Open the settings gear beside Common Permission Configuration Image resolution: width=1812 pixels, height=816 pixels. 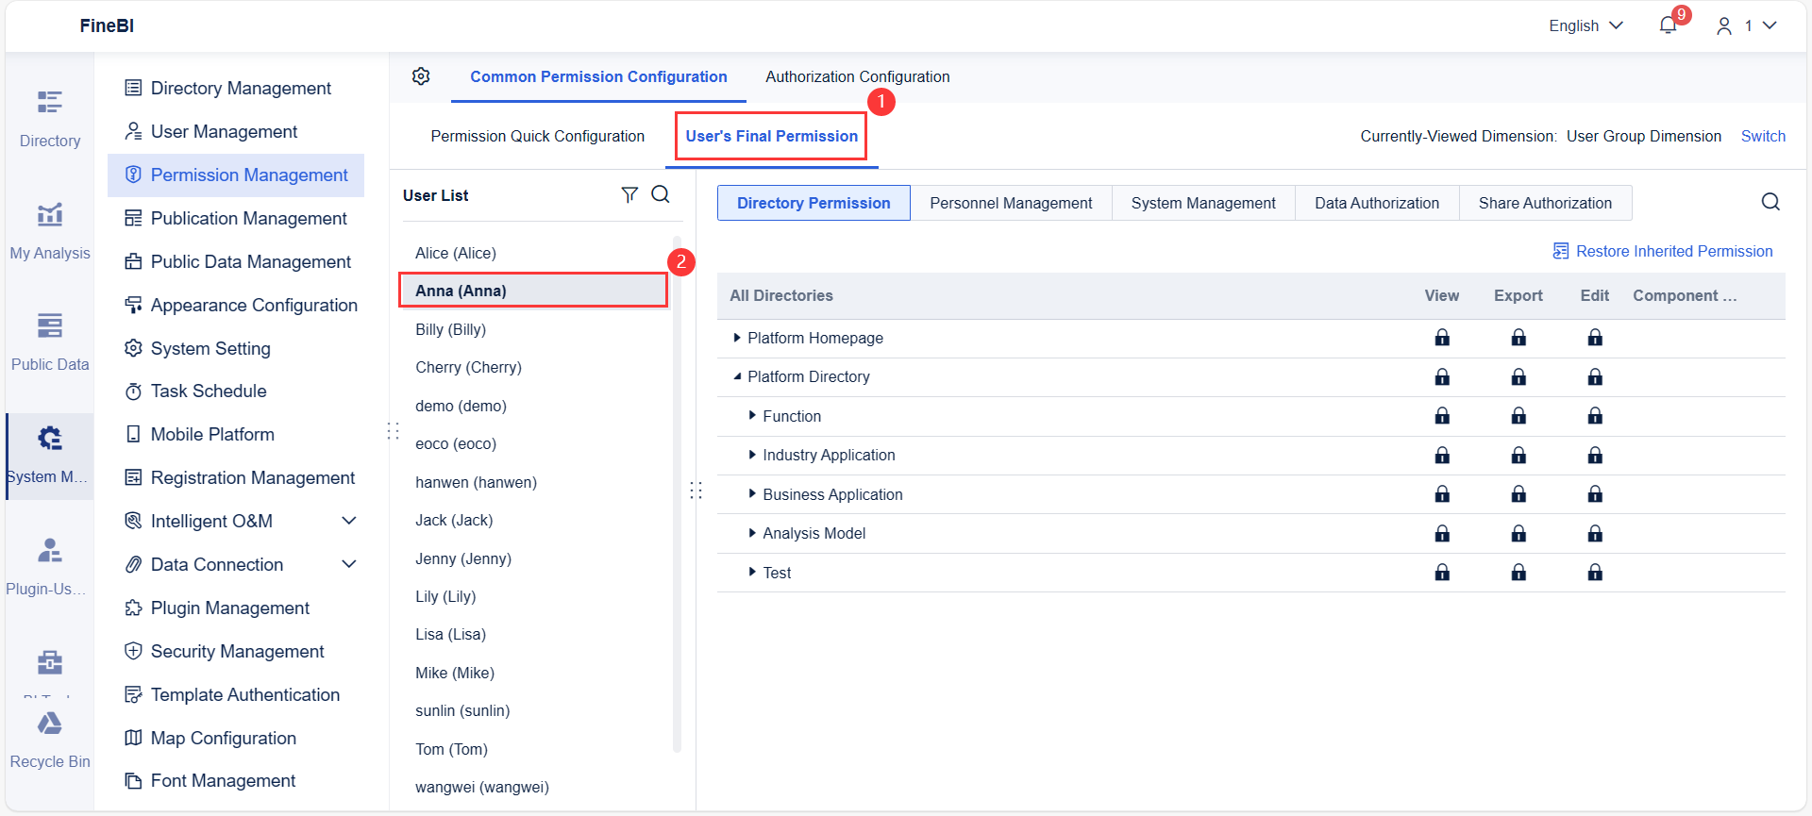point(421,76)
